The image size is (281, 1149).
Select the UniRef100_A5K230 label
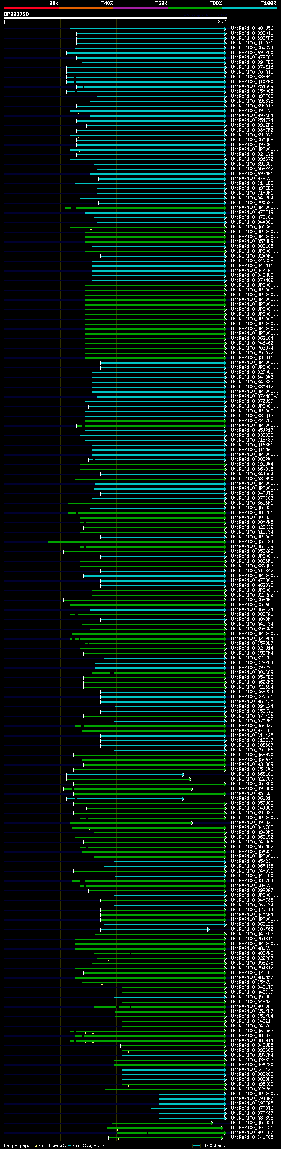(x=252, y=861)
